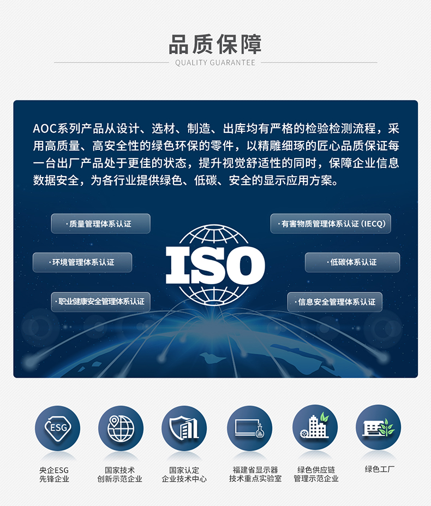Image resolution: width=431 pixels, height=506 pixels.
Task: Click the shield with building icon
Action: [x=184, y=428]
